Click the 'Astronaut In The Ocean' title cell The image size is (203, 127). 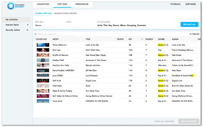click(x=96, y=60)
